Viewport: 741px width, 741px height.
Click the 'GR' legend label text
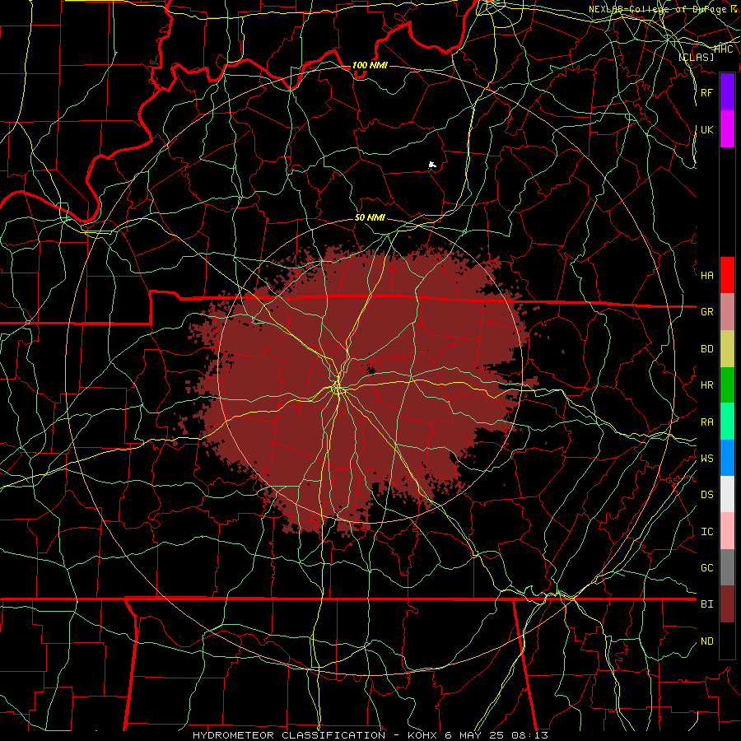(706, 312)
